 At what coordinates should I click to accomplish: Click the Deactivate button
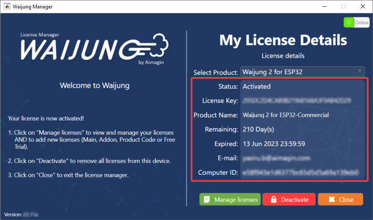[289, 199]
